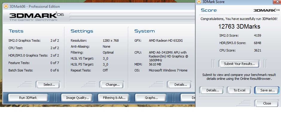This screenshot has width=281, height=137.
Task: Open the System Details... button
Action: tap(179, 85)
